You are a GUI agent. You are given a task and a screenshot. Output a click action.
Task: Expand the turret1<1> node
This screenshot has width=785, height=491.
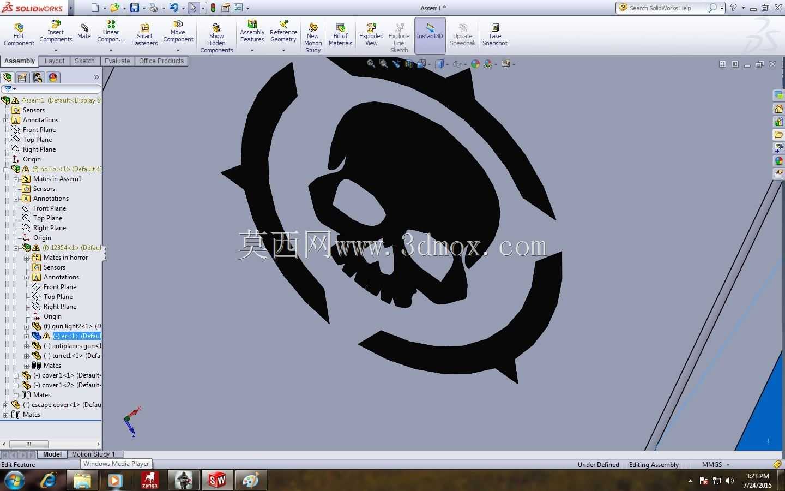27,356
